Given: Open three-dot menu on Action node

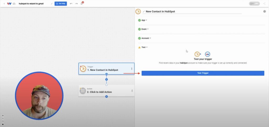Looking at the screenshot, I should (x=132, y=91).
